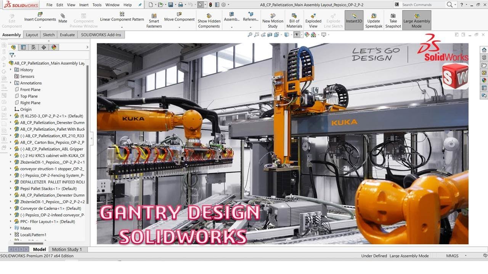This screenshot has height=274, width=488.
Task: Click the Hide/Show Items eye icon
Action: pos(297,35)
